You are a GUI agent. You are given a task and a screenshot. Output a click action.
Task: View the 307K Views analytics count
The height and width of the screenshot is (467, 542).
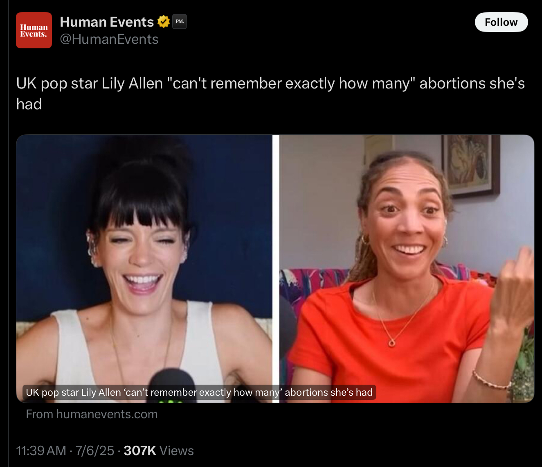[x=159, y=451]
